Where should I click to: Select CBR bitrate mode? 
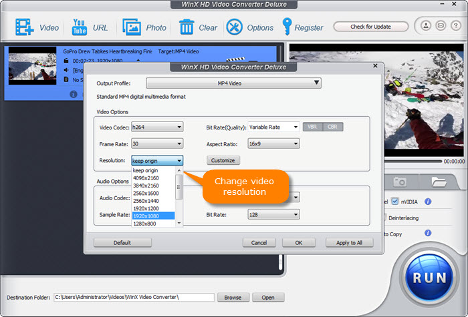pyautogui.click(x=333, y=127)
